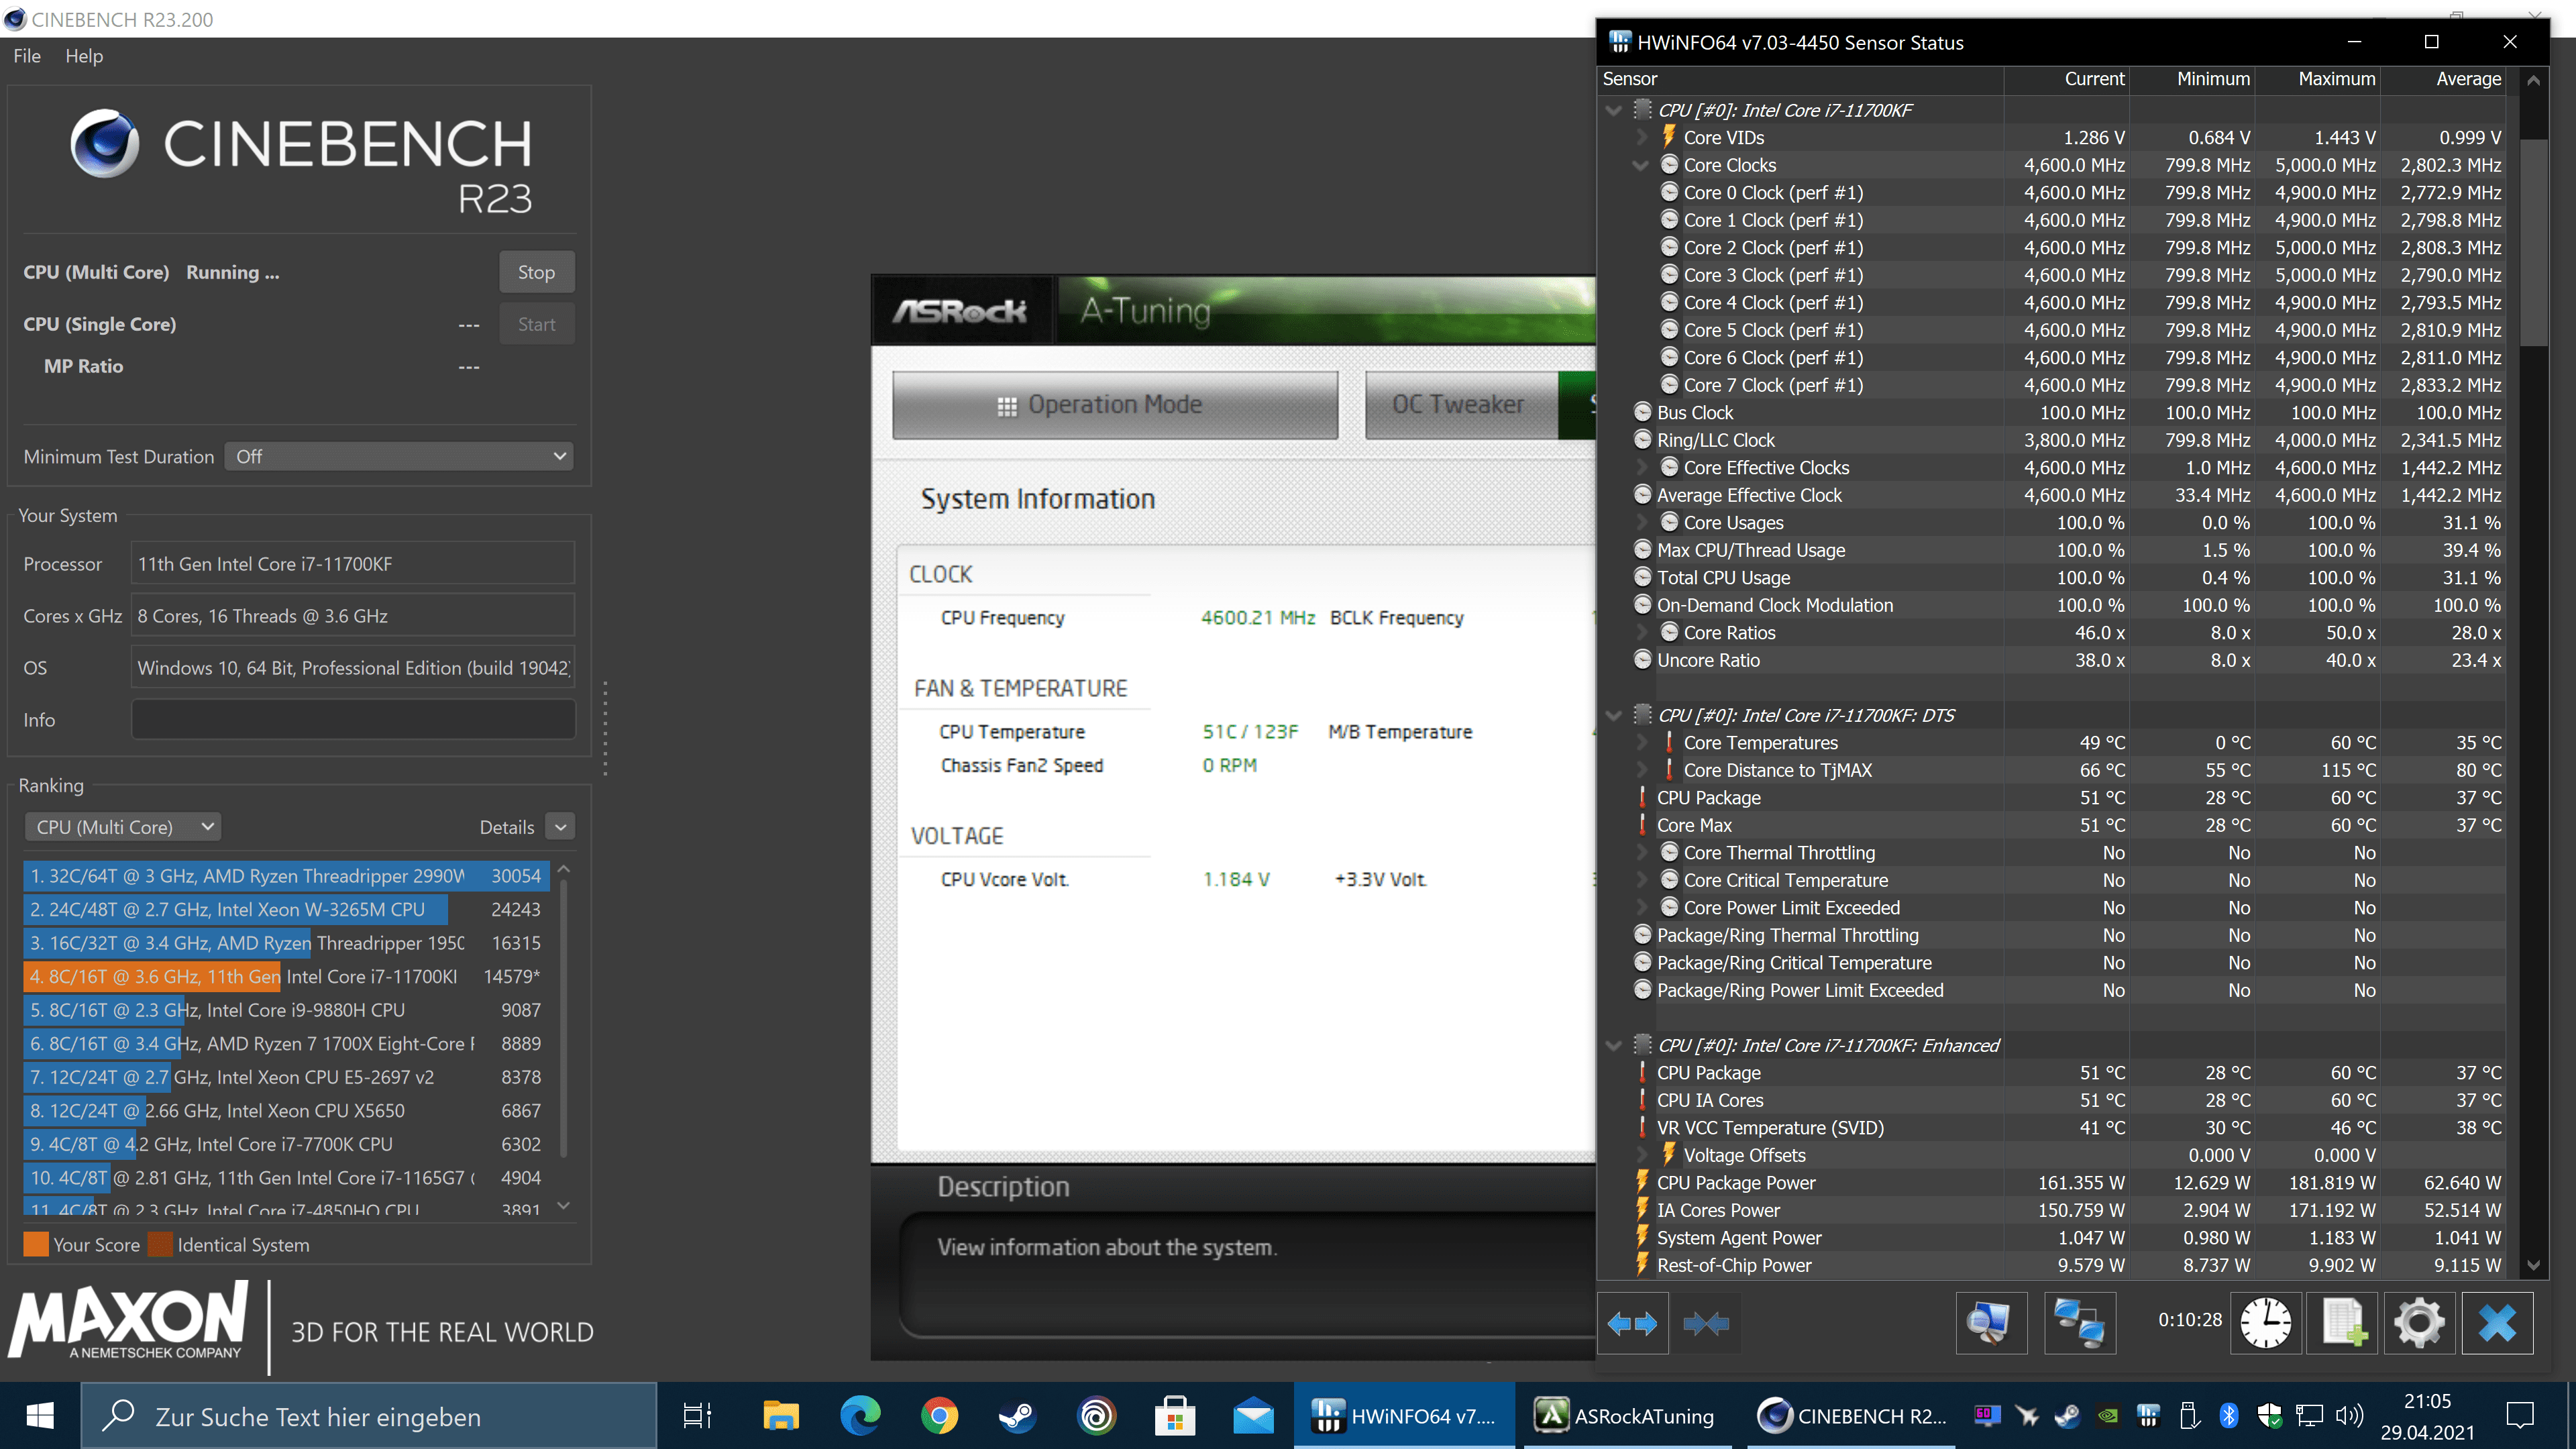Switch to ASRockATuning taskbar button
Screen dimensions: 2576x1449
pos(1627,1416)
